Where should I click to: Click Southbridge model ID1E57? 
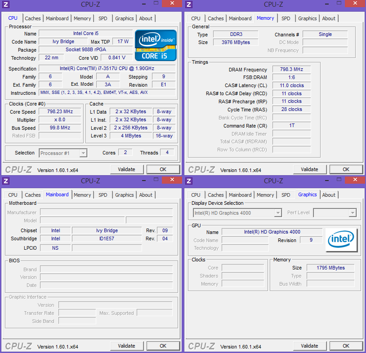click(x=107, y=238)
